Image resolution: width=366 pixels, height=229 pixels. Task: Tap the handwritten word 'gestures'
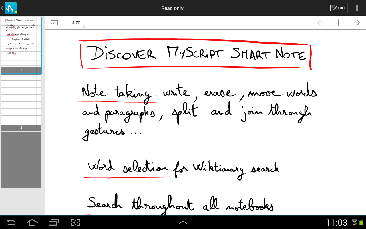click(104, 133)
